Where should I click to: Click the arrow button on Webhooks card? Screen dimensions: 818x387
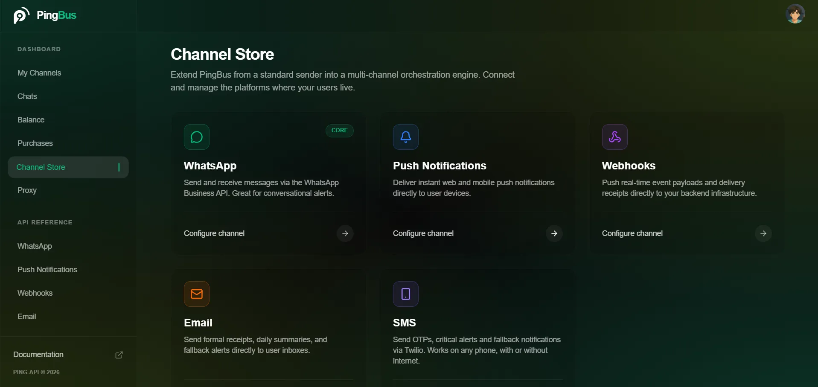(763, 233)
